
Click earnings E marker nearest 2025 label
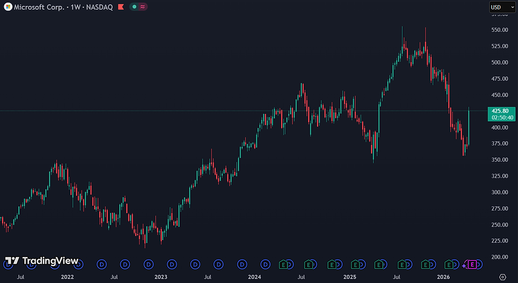[355, 264]
